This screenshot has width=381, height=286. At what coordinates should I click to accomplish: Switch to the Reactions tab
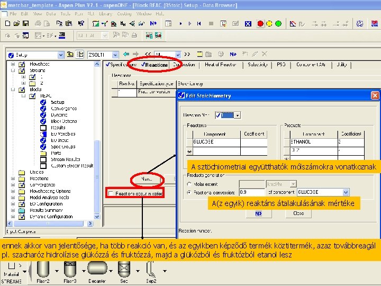coord(155,65)
